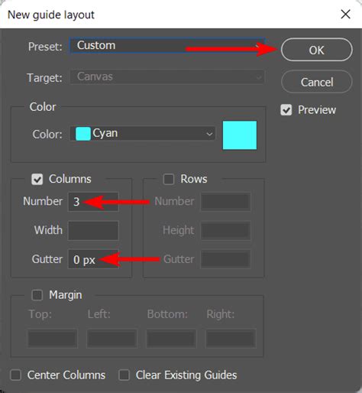Click the Columns Number field containing 3
The height and width of the screenshot is (393, 362).
93,202
